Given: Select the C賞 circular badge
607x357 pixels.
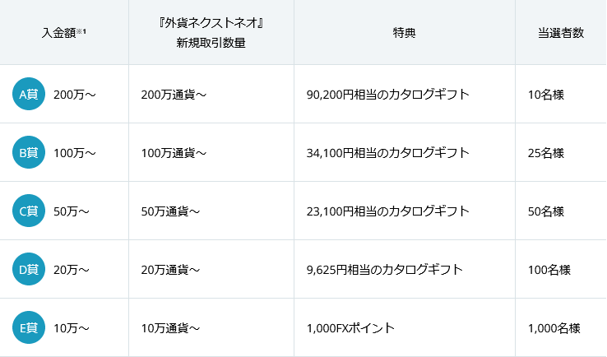Looking at the screenshot, I should click(29, 211).
